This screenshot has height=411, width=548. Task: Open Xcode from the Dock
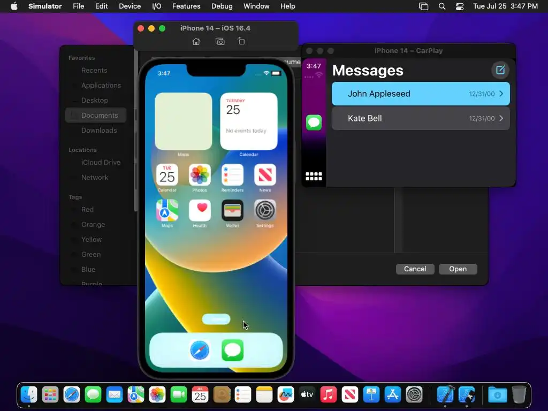pos(446,395)
